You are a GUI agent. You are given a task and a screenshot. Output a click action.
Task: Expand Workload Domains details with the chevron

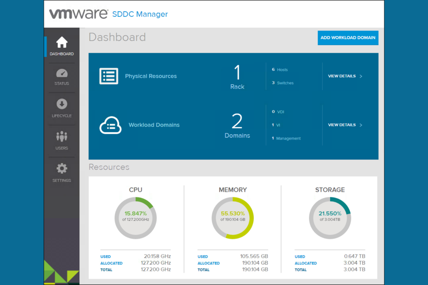point(361,125)
